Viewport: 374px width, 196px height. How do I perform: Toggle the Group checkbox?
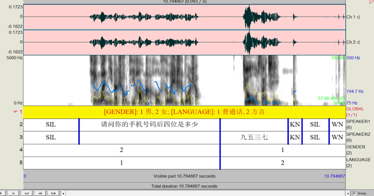pyautogui.click(x=354, y=193)
